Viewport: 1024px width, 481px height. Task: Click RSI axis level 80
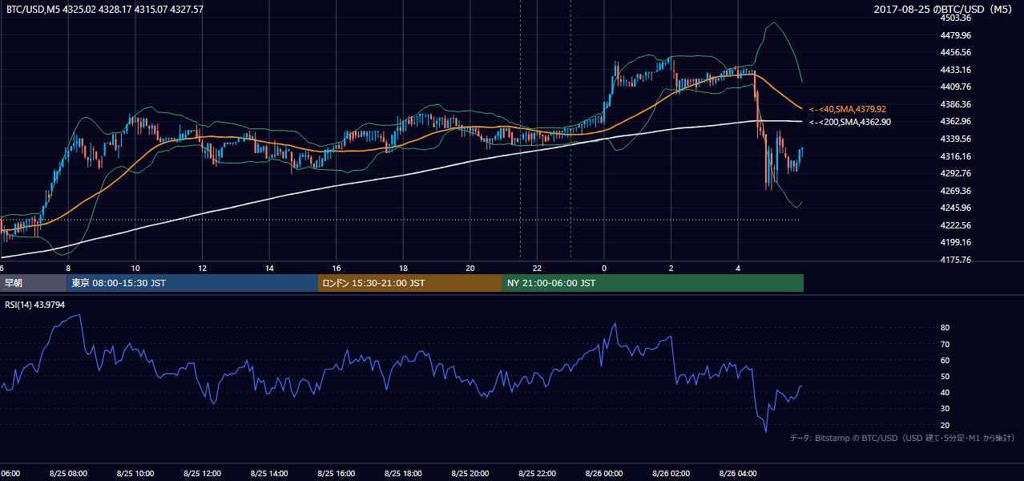pyautogui.click(x=945, y=328)
